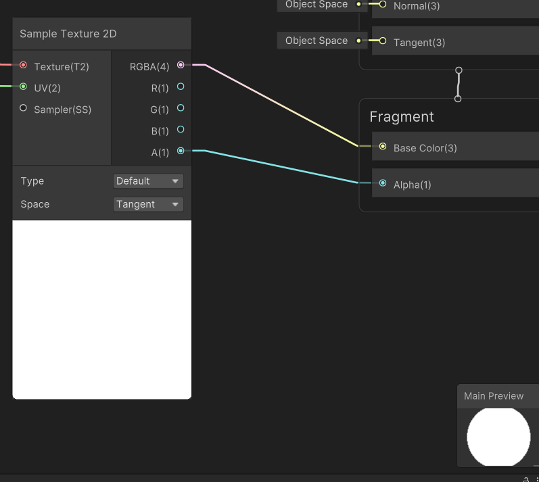Select the pink RGBA to Base Color edge
Image resolution: width=539 pixels, height=482 pixels.
pyautogui.click(x=281, y=105)
